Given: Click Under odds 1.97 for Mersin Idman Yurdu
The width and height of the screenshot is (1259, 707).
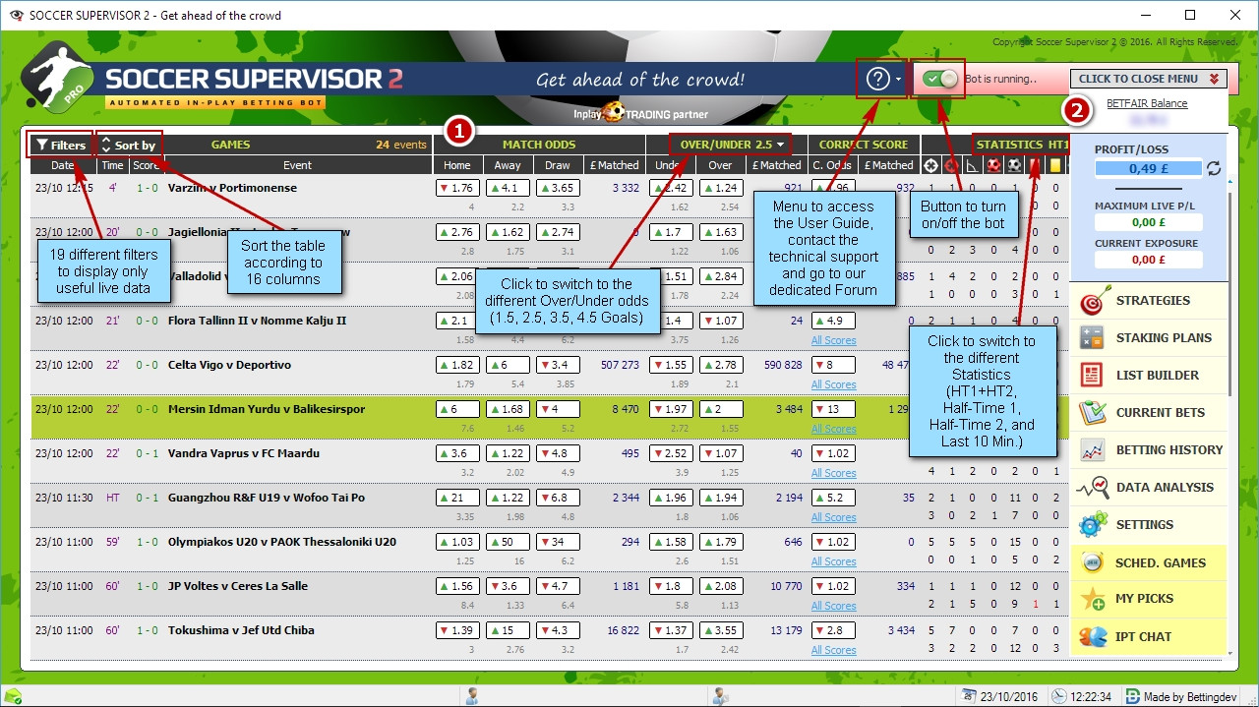Looking at the screenshot, I should 671,409.
